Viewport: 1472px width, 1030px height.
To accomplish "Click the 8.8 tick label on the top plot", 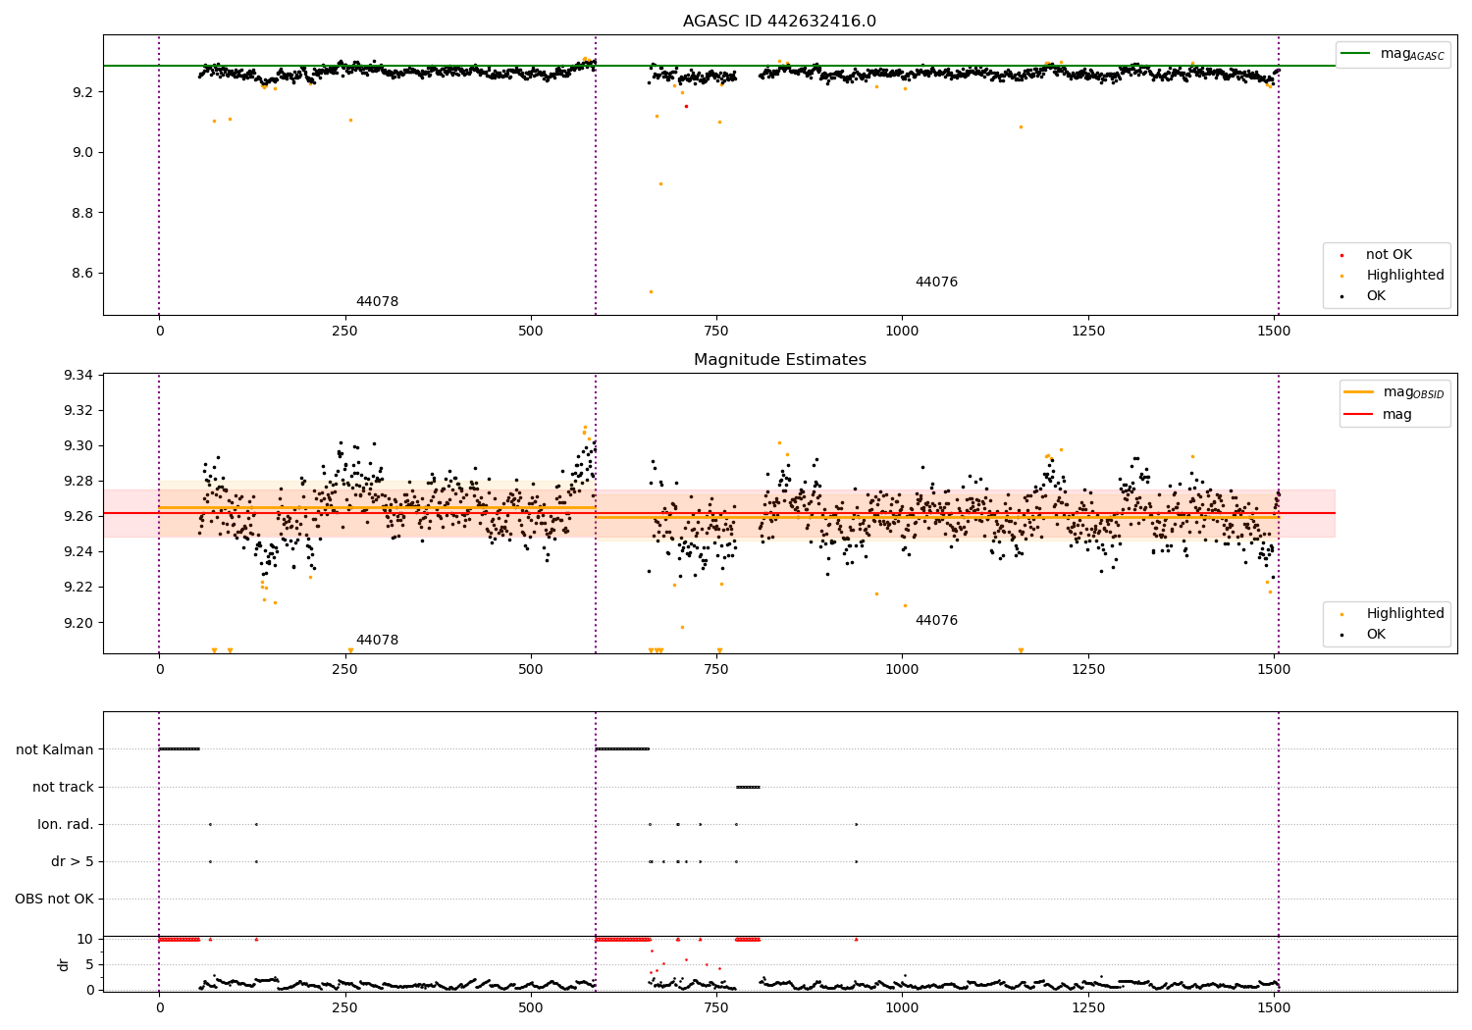I will 81,213.
